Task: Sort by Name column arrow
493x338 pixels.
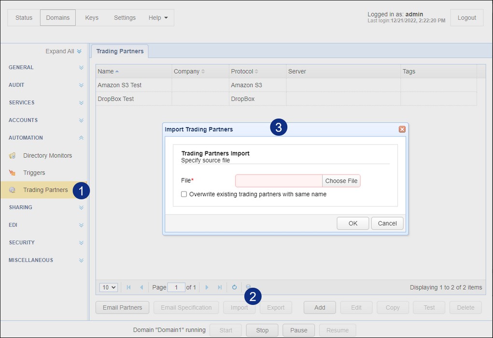Action: tap(117, 71)
